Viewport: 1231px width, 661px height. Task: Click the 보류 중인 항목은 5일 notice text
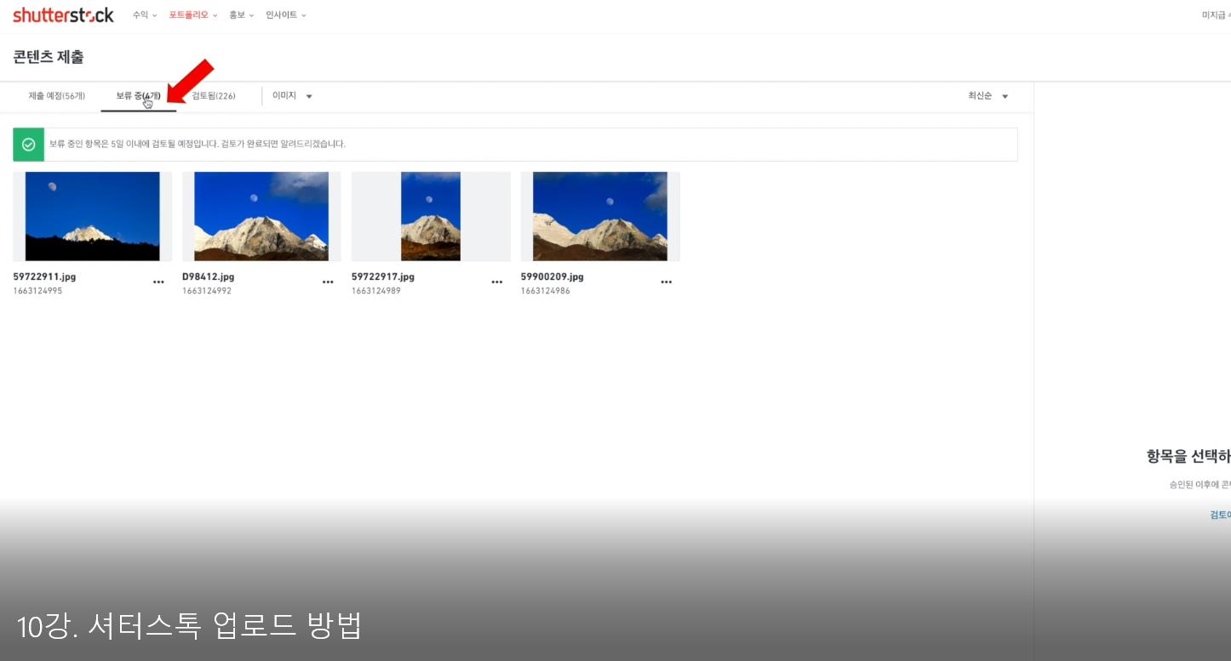(x=198, y=145)
